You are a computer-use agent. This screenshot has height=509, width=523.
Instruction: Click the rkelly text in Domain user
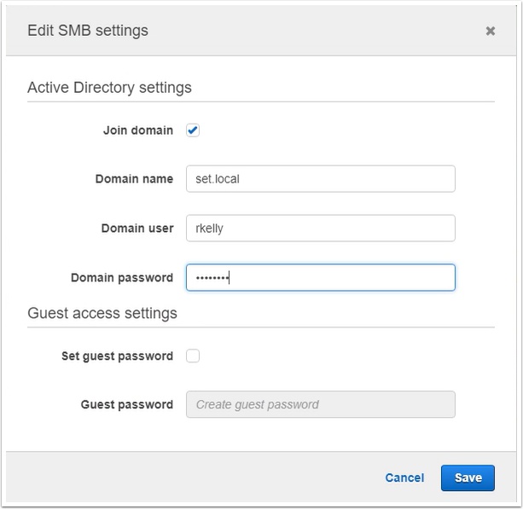pos(209,228)
